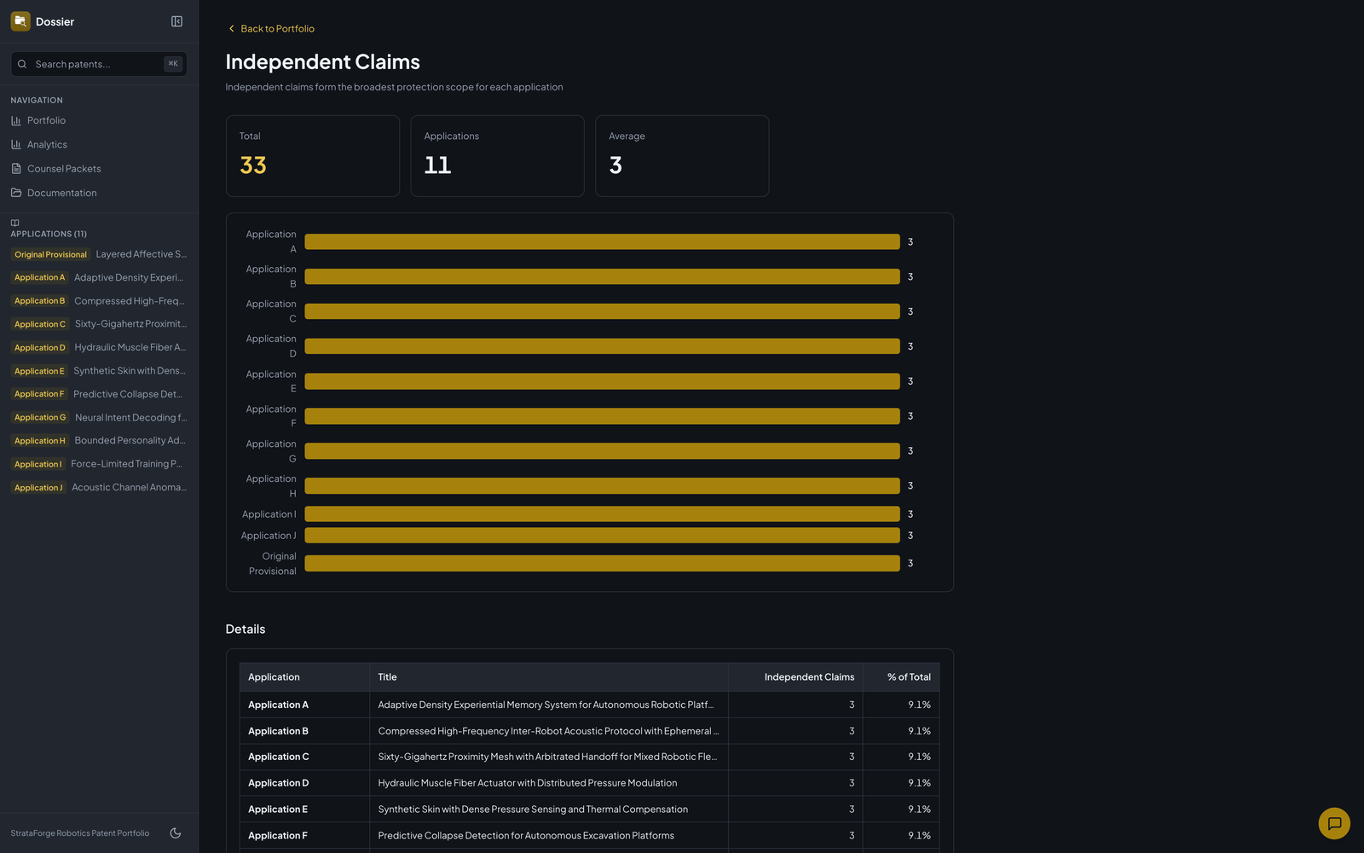The width and height of the screenshot is (1364, 853).
Task: Select Application I Force-Limited Training sidebar item
Action: point(99,464)
